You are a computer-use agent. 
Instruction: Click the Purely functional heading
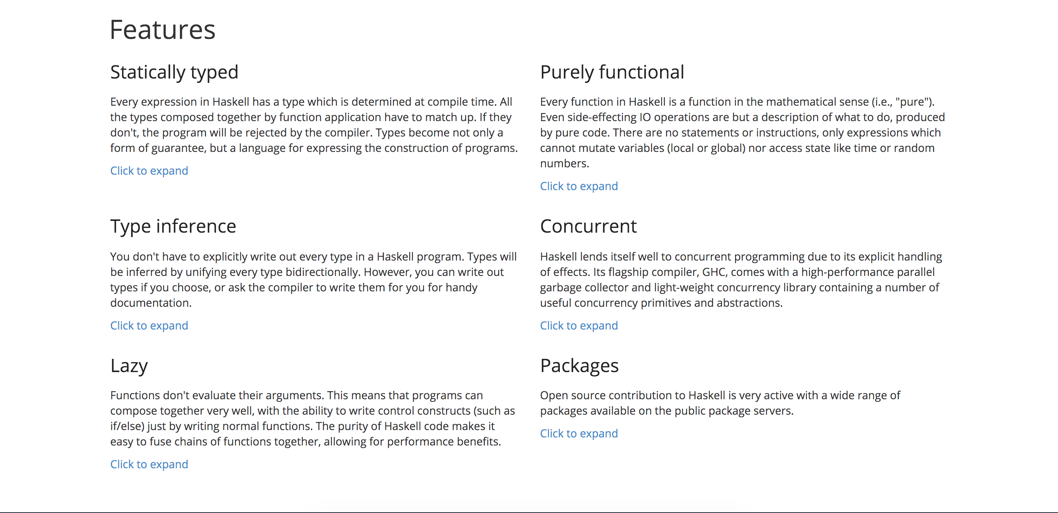click(612, 72)
